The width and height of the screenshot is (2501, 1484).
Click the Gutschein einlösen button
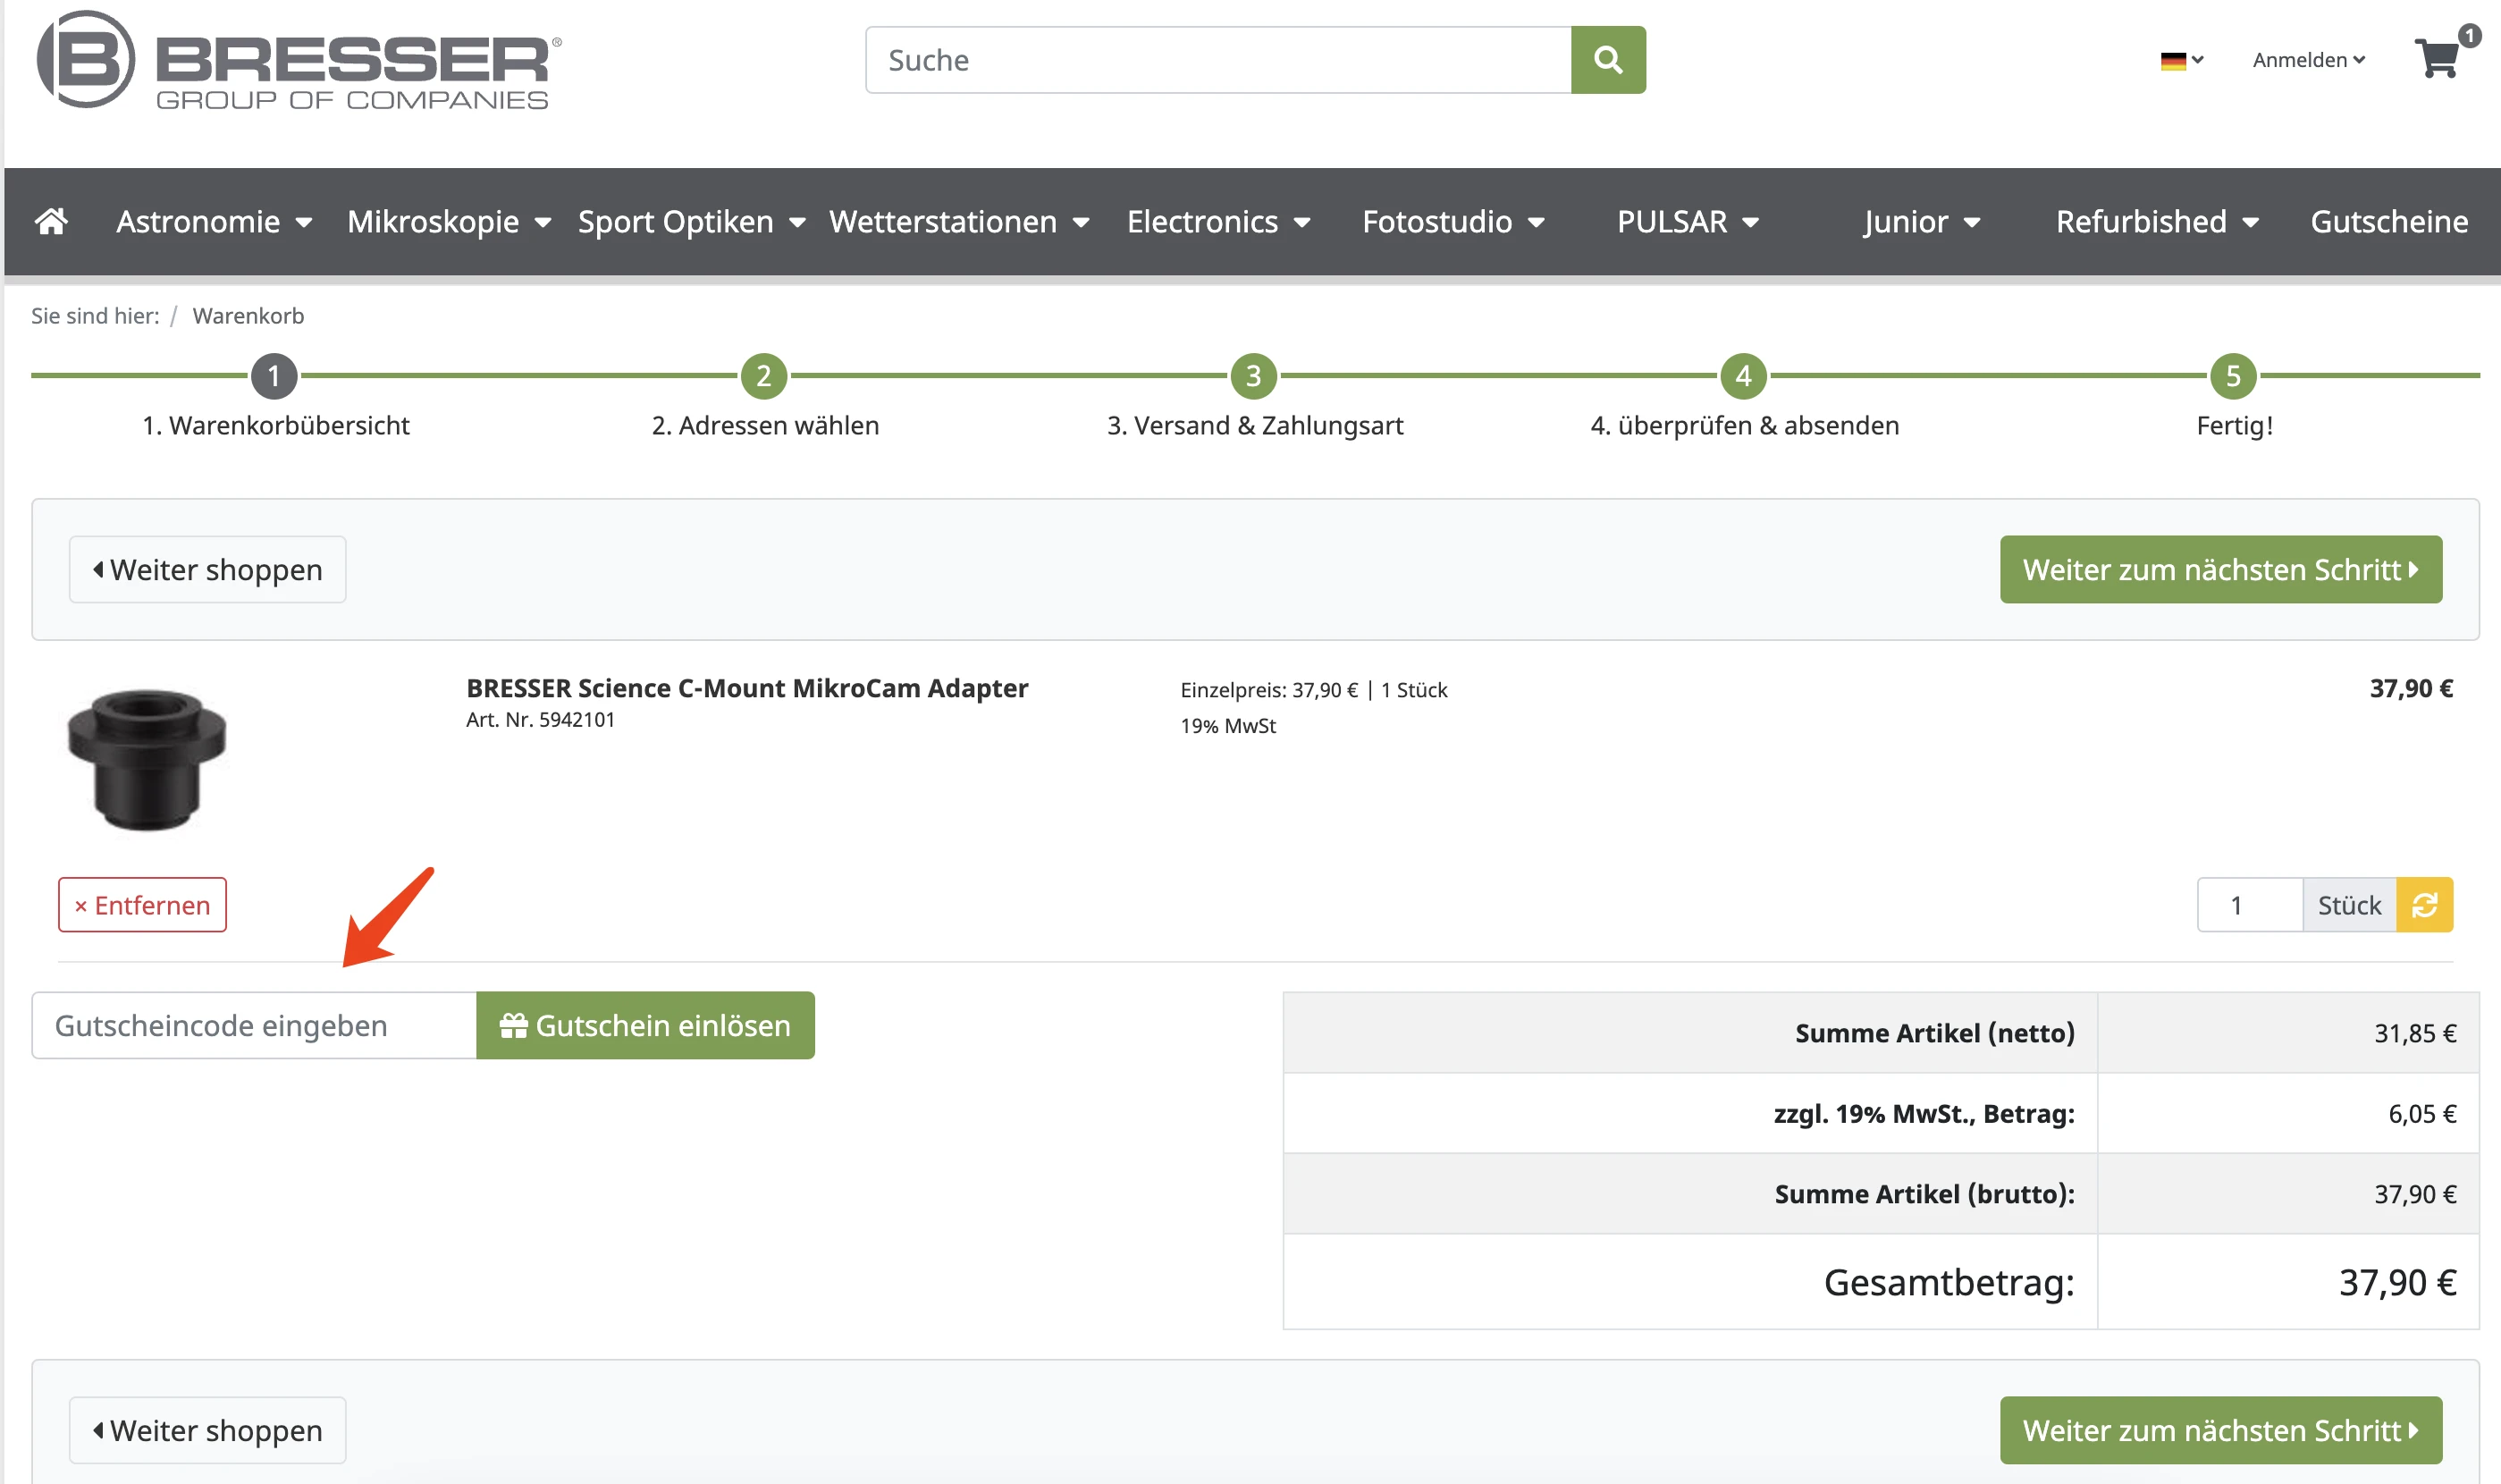click(x=644, y=1025)
